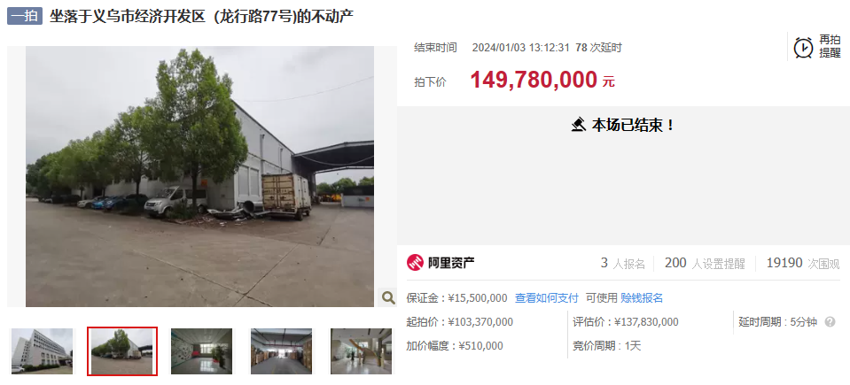Image resolution: width=850 pixels, height=385 pixels.
Task: Click the large main property photo
Action: point(199,176)
